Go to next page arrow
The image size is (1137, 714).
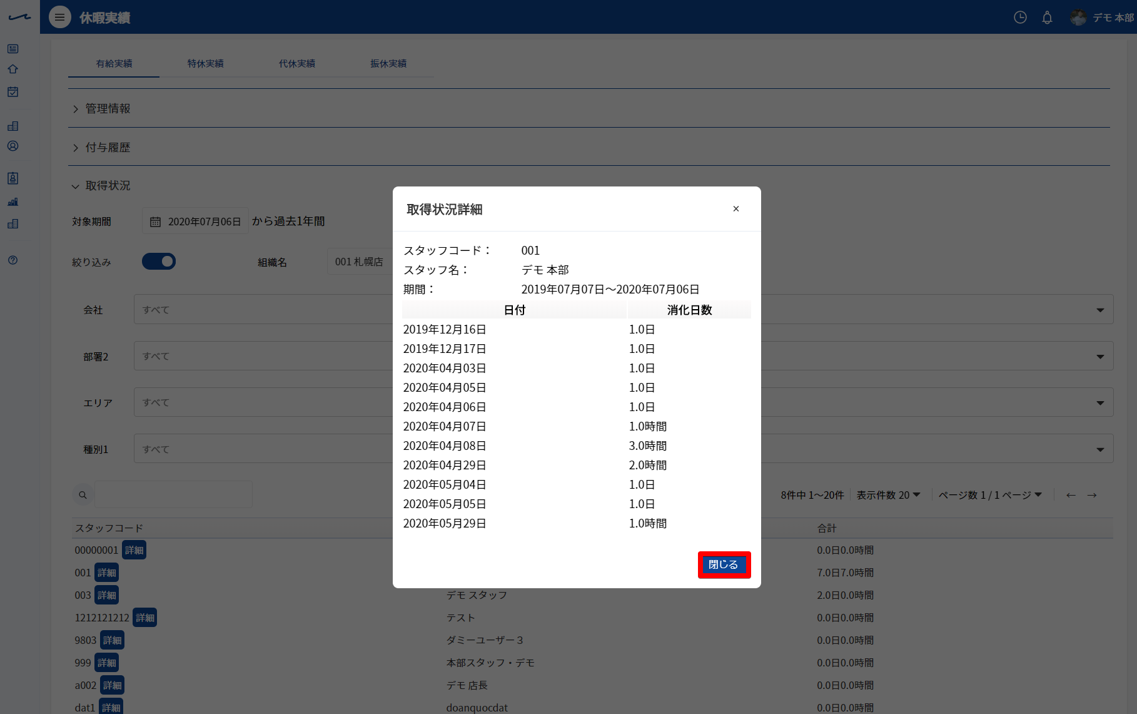(1092, 495)
